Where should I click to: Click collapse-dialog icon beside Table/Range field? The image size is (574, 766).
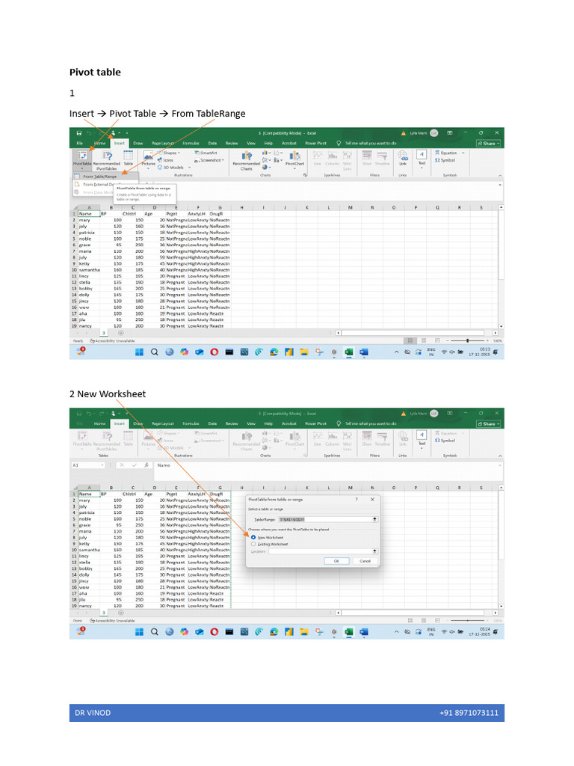point(375,519)
